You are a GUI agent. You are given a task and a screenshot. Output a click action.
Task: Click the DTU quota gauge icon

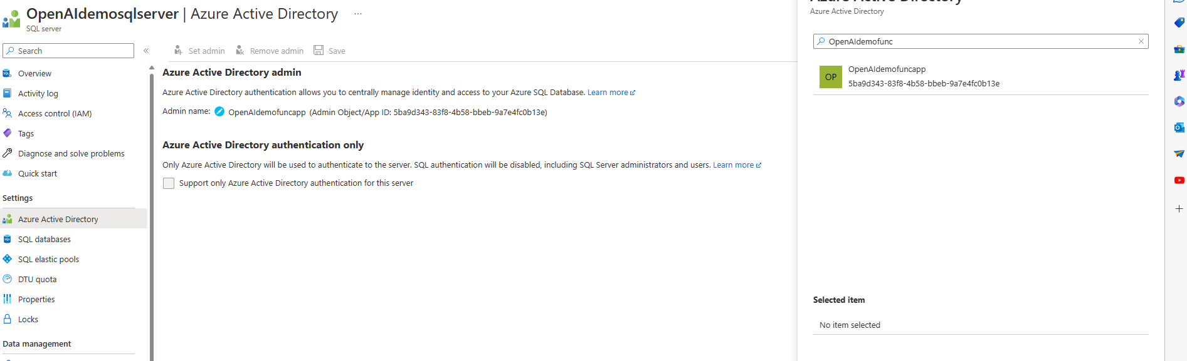point(7,279)
